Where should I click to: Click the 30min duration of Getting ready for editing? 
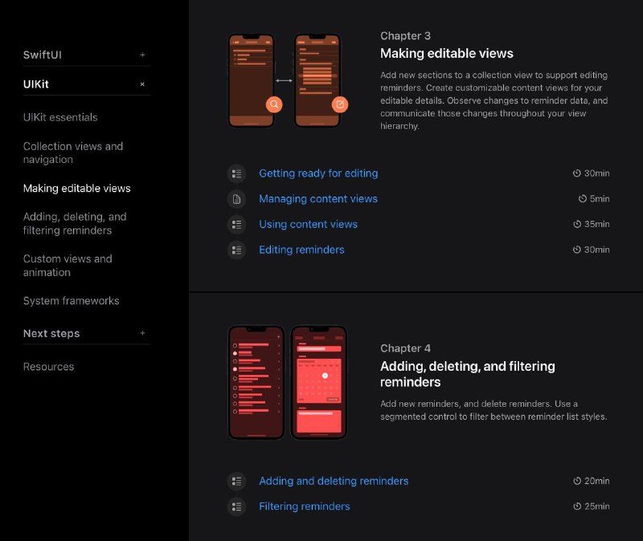[x=596, y=173]
